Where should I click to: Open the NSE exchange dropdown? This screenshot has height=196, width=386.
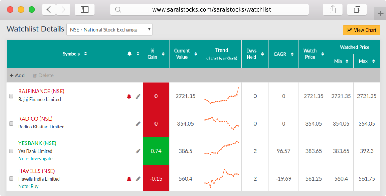click(x=109, y=29)
